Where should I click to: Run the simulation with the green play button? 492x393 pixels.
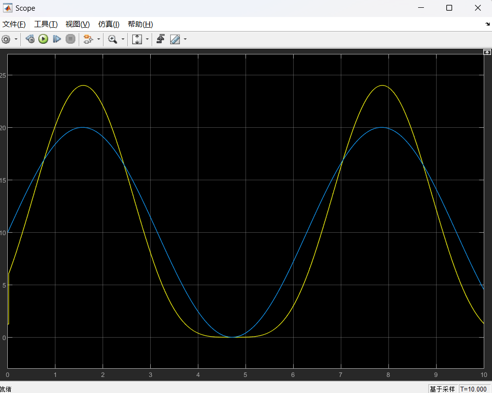coord(43,39)
